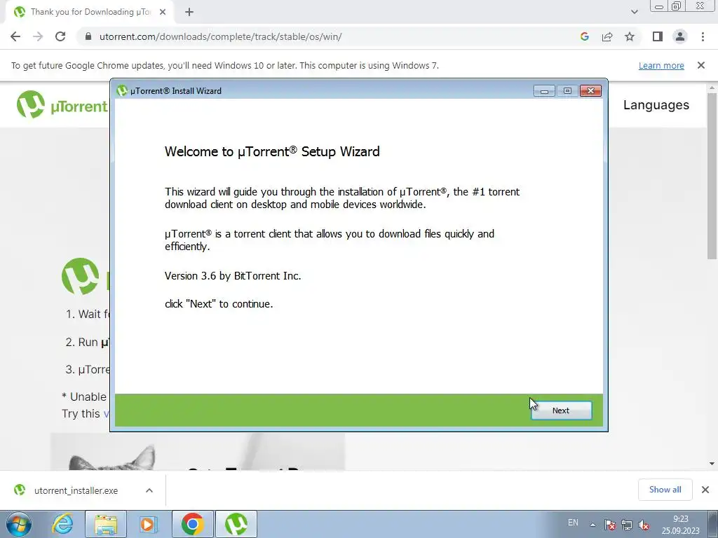The height and width of the screenshot is (538, 718).
Task: Close the downloads bar
Action: 705,490
